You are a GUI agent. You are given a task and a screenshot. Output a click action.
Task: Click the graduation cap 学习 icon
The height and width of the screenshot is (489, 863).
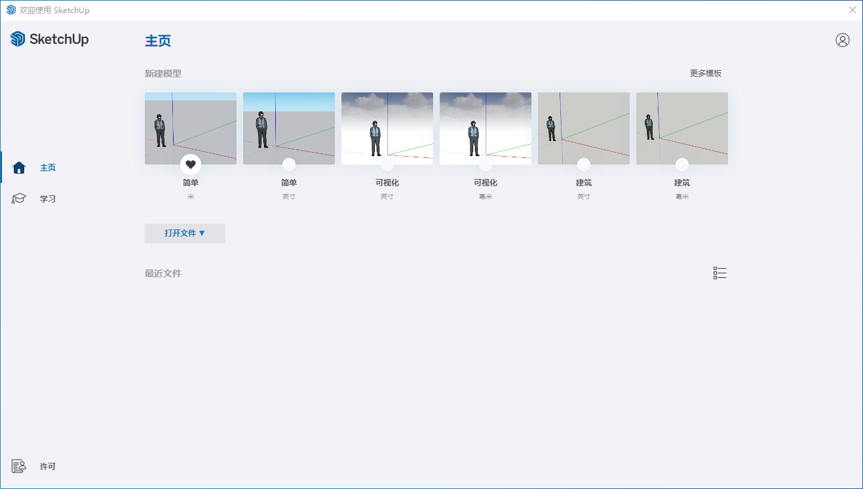(x=19, y=199)
